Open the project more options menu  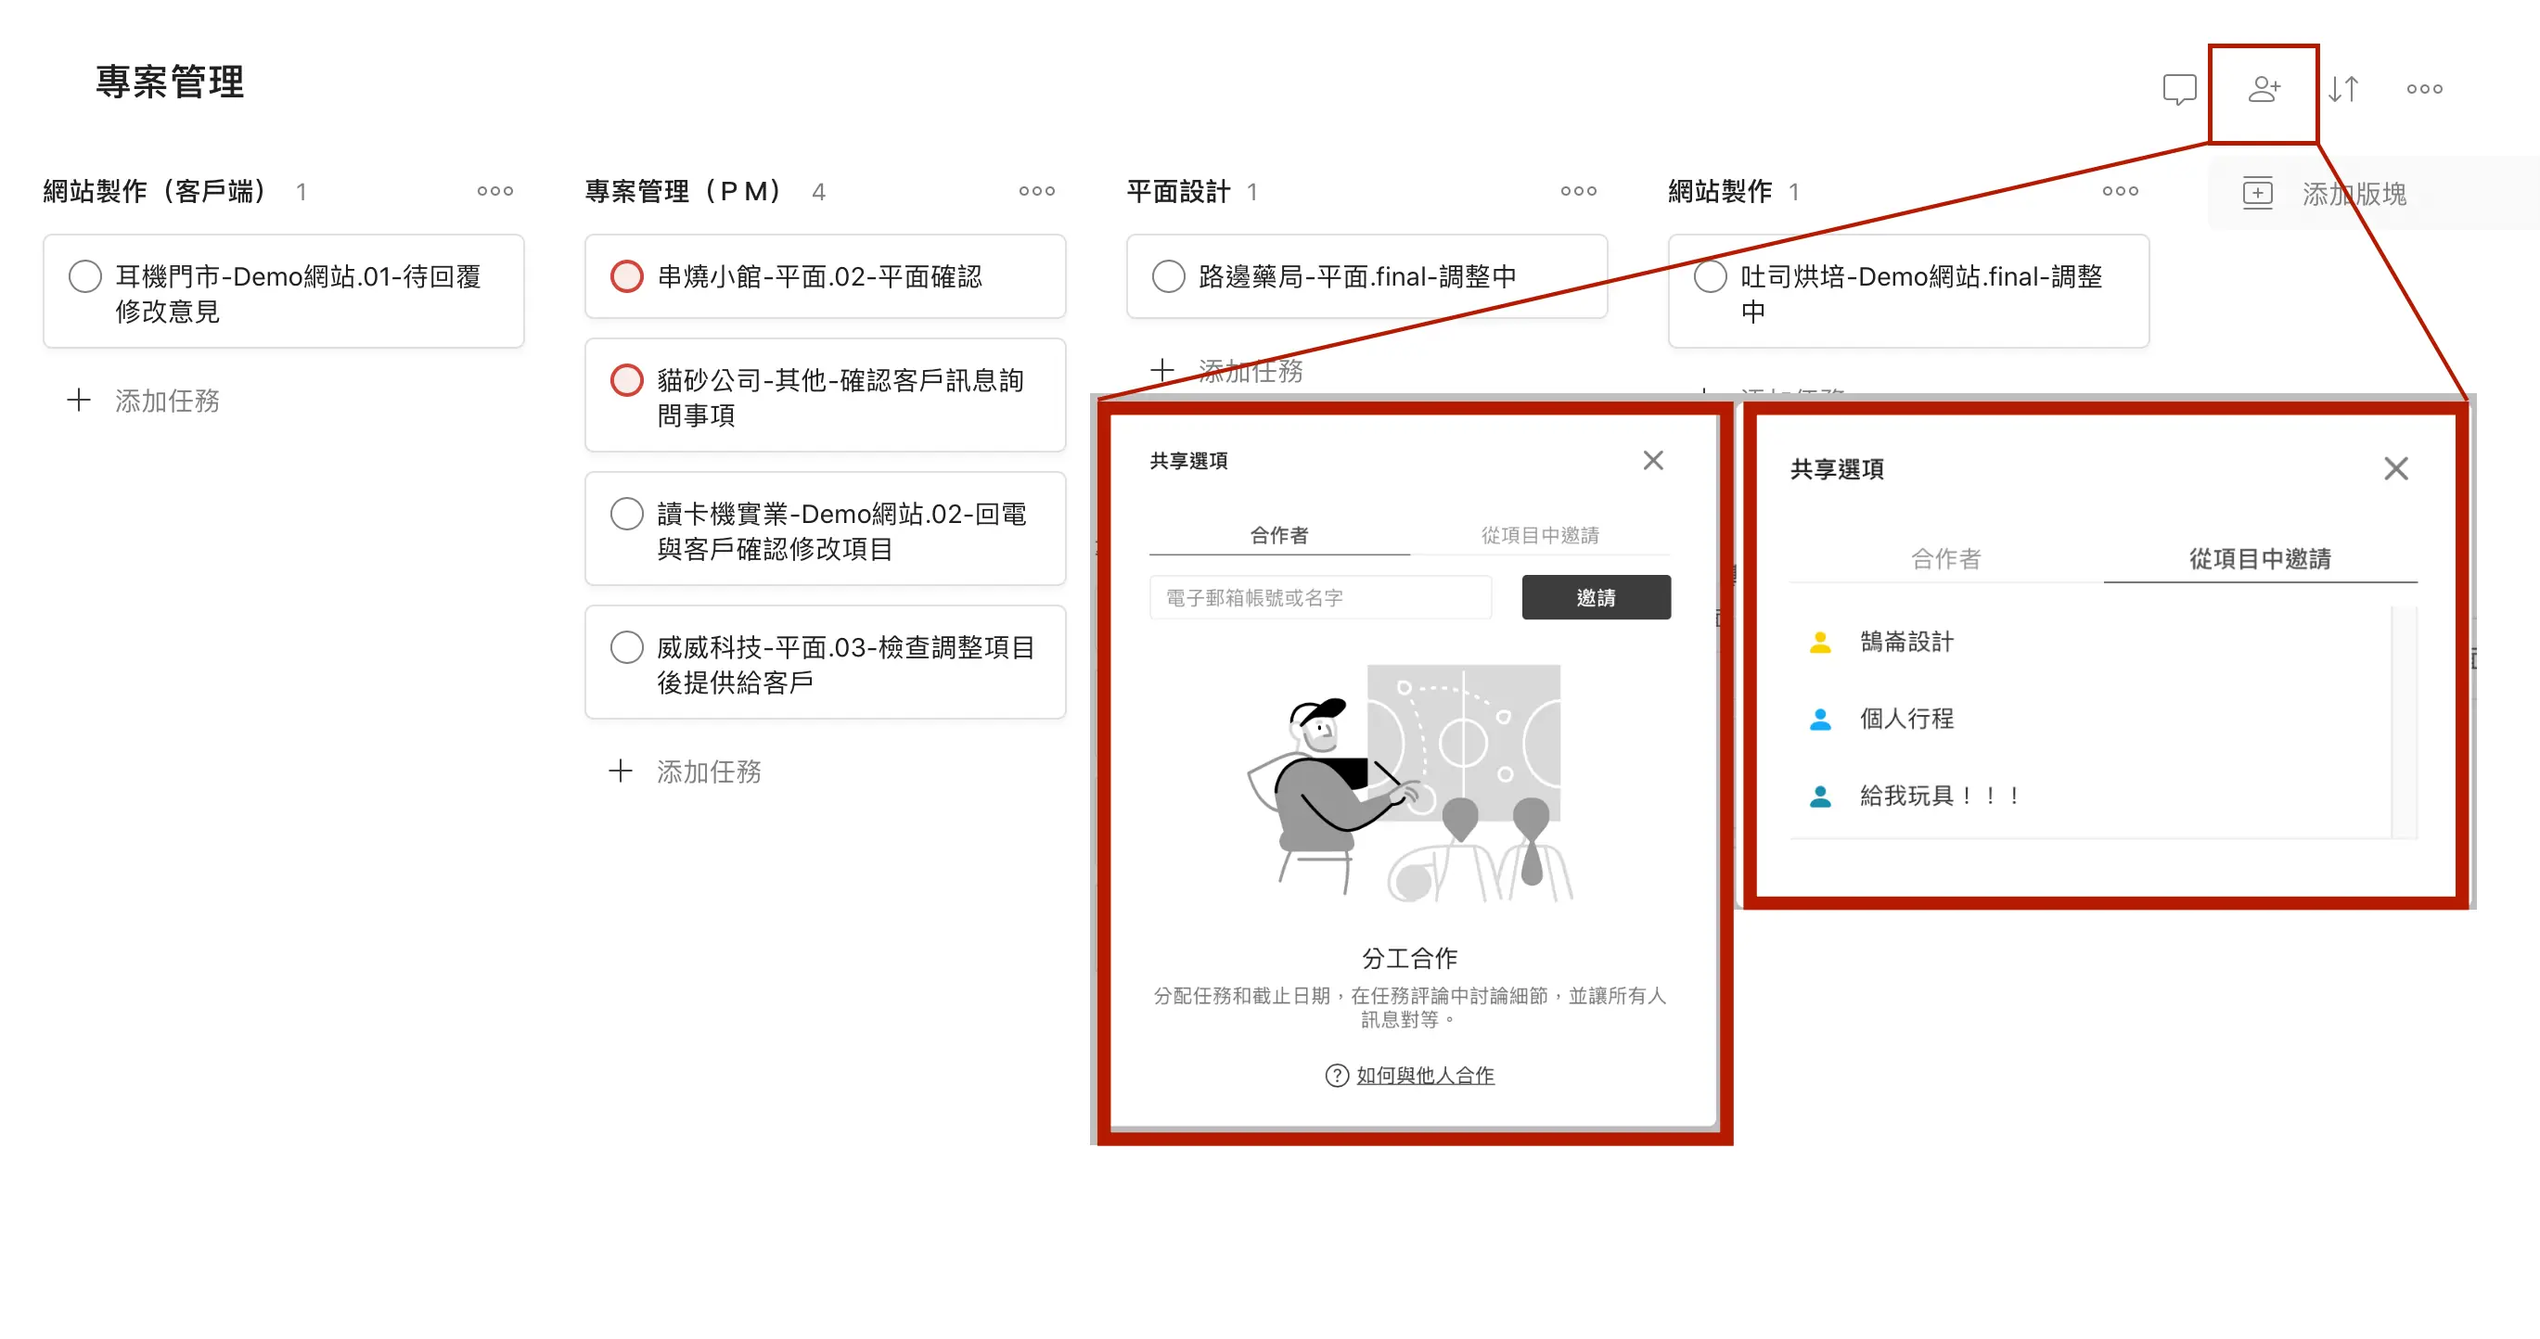[x=2425, y=90]
